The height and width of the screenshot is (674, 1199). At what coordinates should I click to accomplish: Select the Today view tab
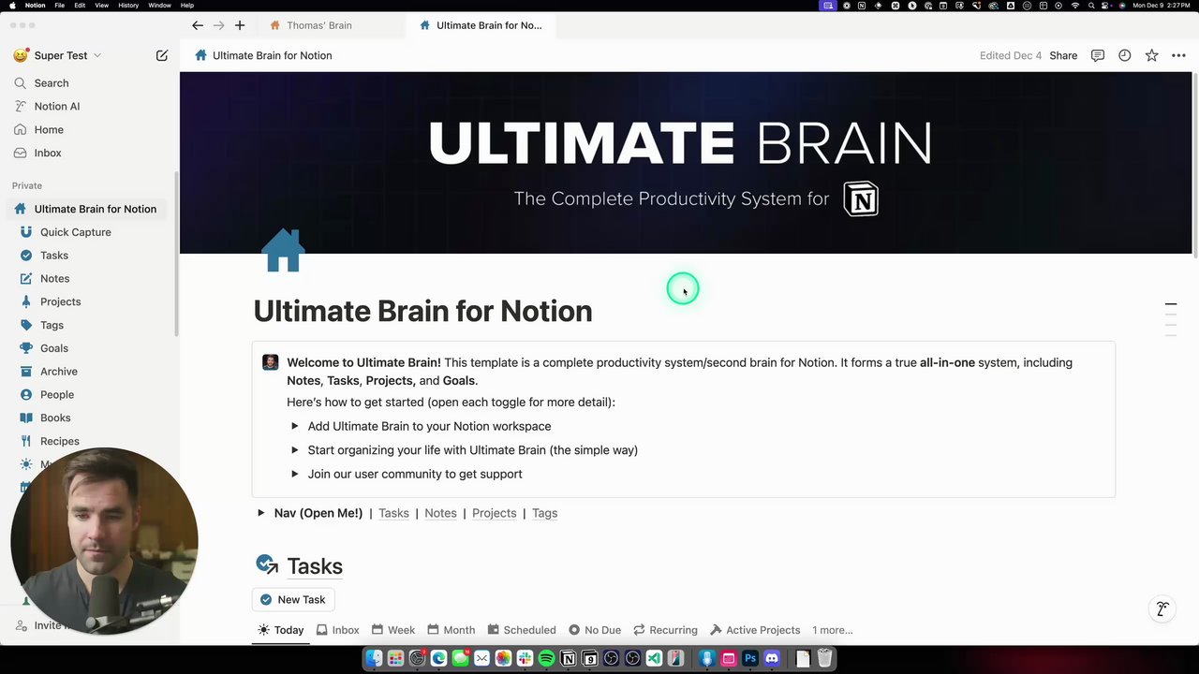click(281, 630)
